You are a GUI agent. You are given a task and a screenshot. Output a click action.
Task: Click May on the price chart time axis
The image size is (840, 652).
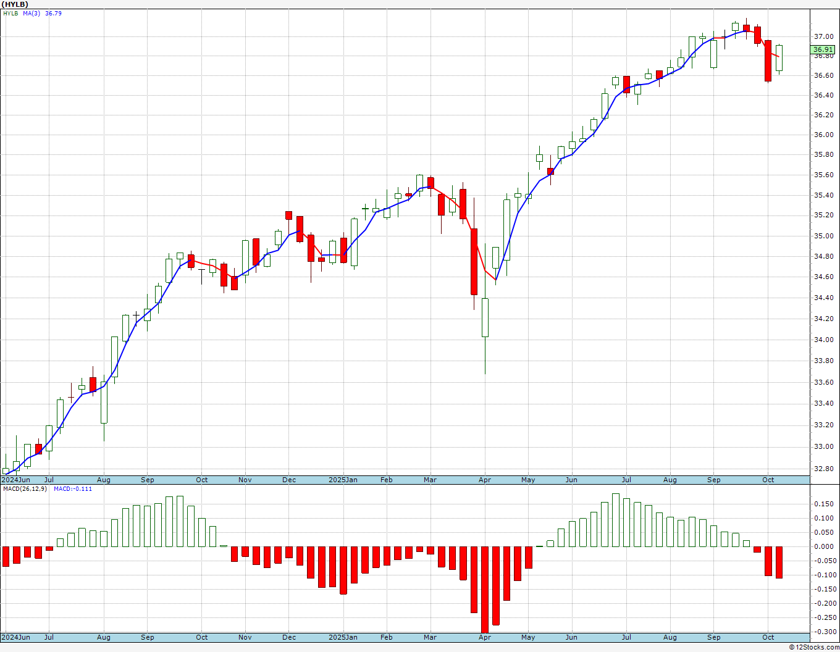[x=528, y=480]
